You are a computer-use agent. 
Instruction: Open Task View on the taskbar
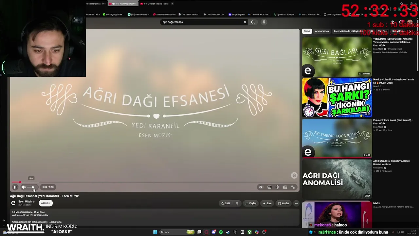tap(199, 232)
